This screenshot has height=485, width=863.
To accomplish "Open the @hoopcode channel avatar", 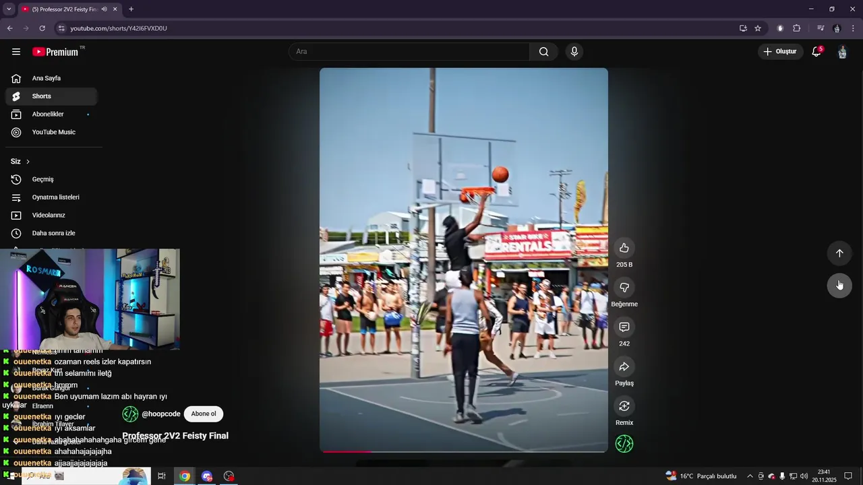I will 130,414.
